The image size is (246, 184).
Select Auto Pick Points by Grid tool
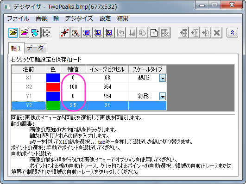tap(87, 33)
